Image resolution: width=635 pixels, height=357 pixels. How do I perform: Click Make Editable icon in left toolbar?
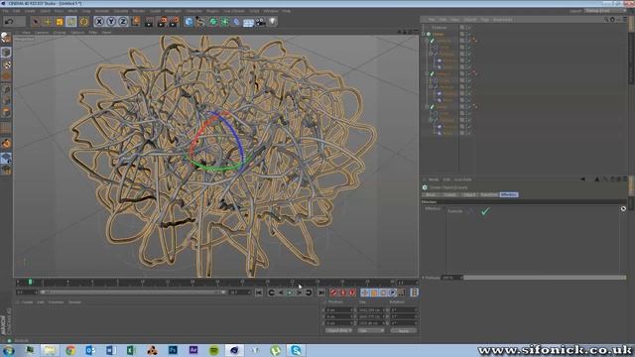pos(6,38)
